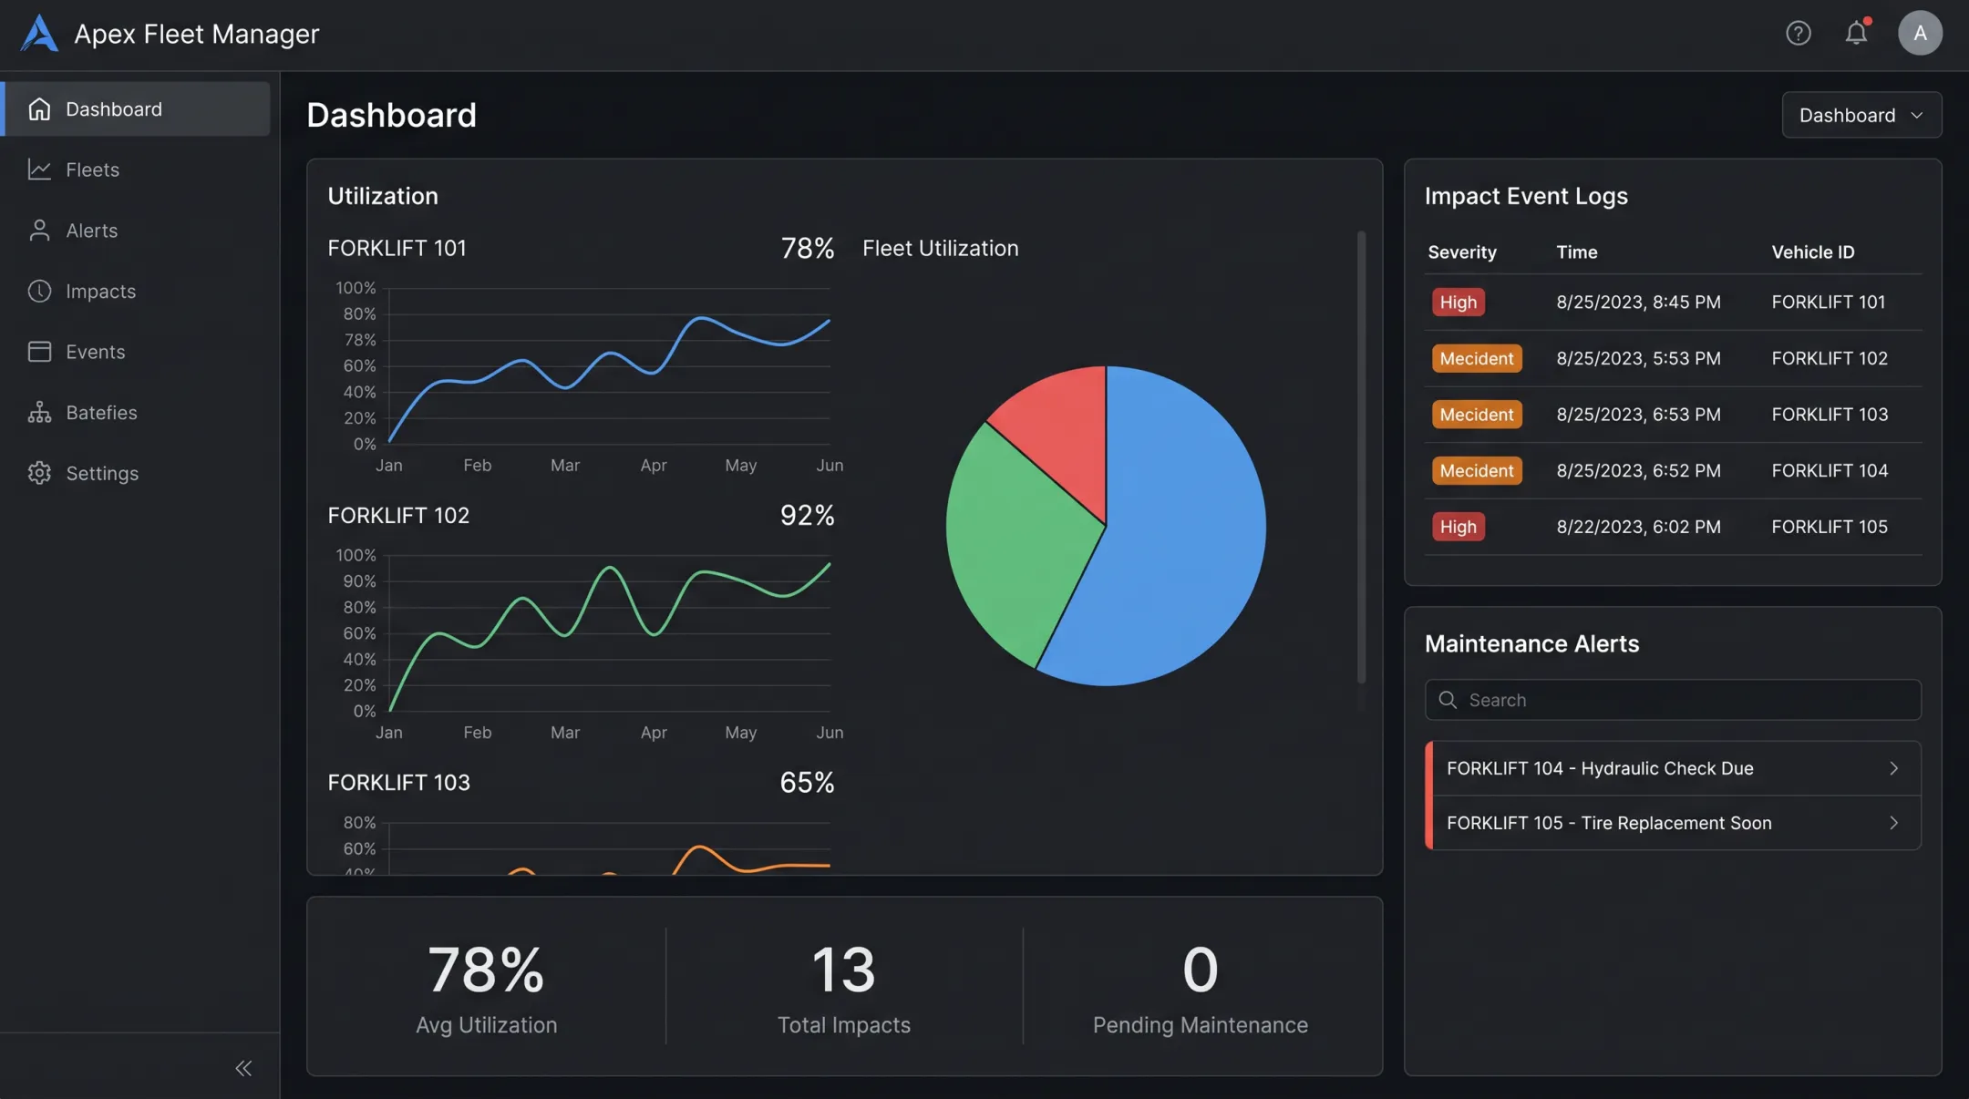Click the Dashboard home icon in sidebar

pos(39,109)
